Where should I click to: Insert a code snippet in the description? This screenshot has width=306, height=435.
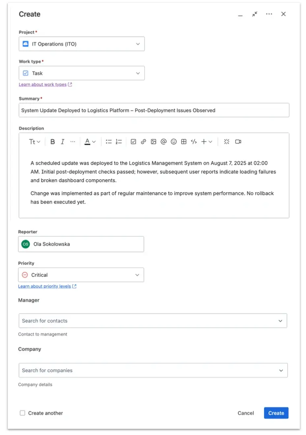point(193,141)
